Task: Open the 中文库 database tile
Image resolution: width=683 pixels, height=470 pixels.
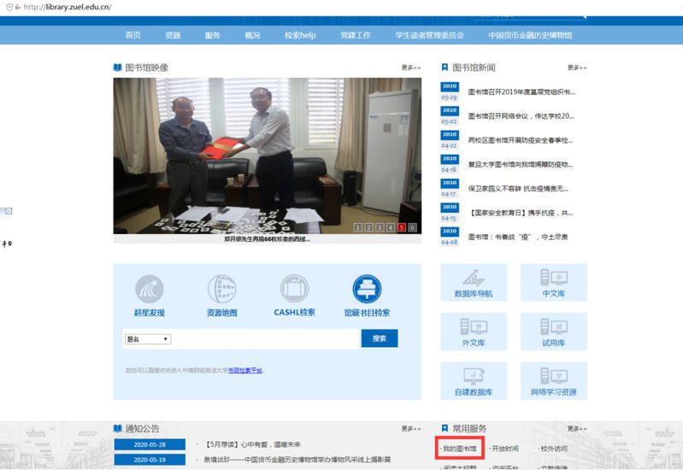Action: coord(554,282)
